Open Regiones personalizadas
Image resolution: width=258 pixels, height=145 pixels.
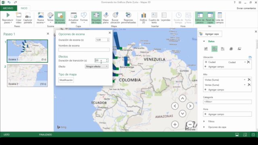(129, 18)
